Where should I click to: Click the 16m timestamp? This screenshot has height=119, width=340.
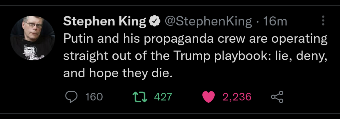(x=275, y=21)
